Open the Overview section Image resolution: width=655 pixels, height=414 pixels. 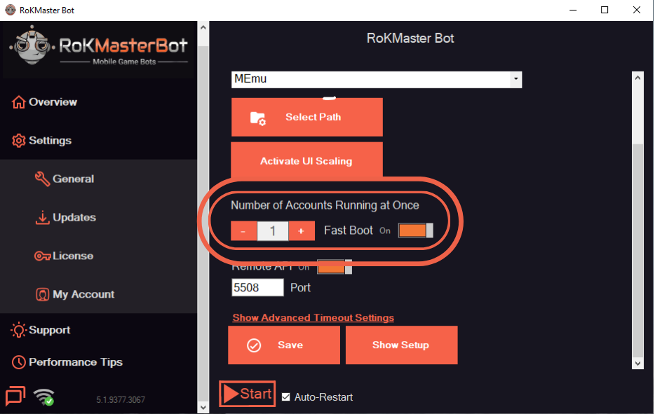53,102
